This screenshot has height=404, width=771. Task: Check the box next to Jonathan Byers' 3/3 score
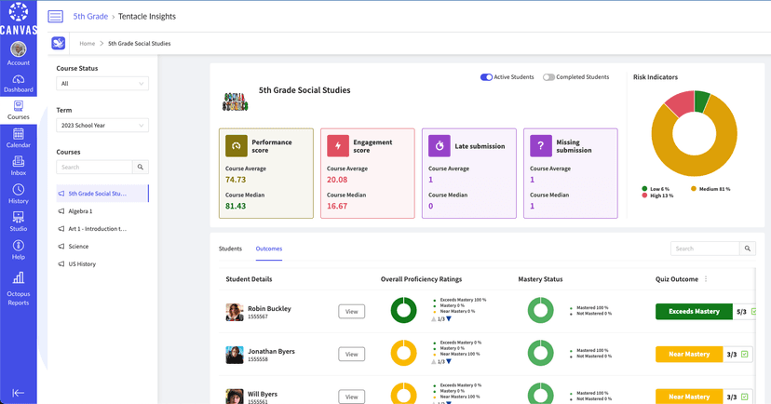click(x=744, y=355)
